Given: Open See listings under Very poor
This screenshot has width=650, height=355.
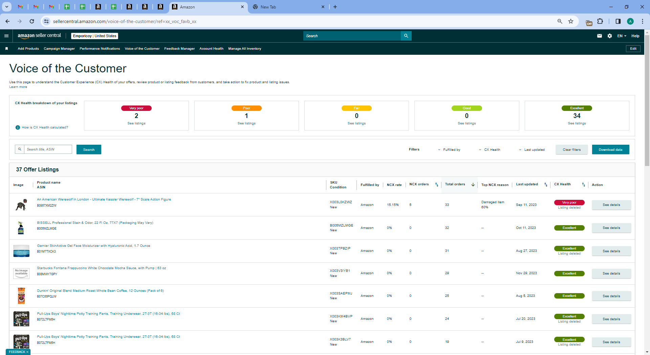Looking at the screenshot, I should point(136,123).
